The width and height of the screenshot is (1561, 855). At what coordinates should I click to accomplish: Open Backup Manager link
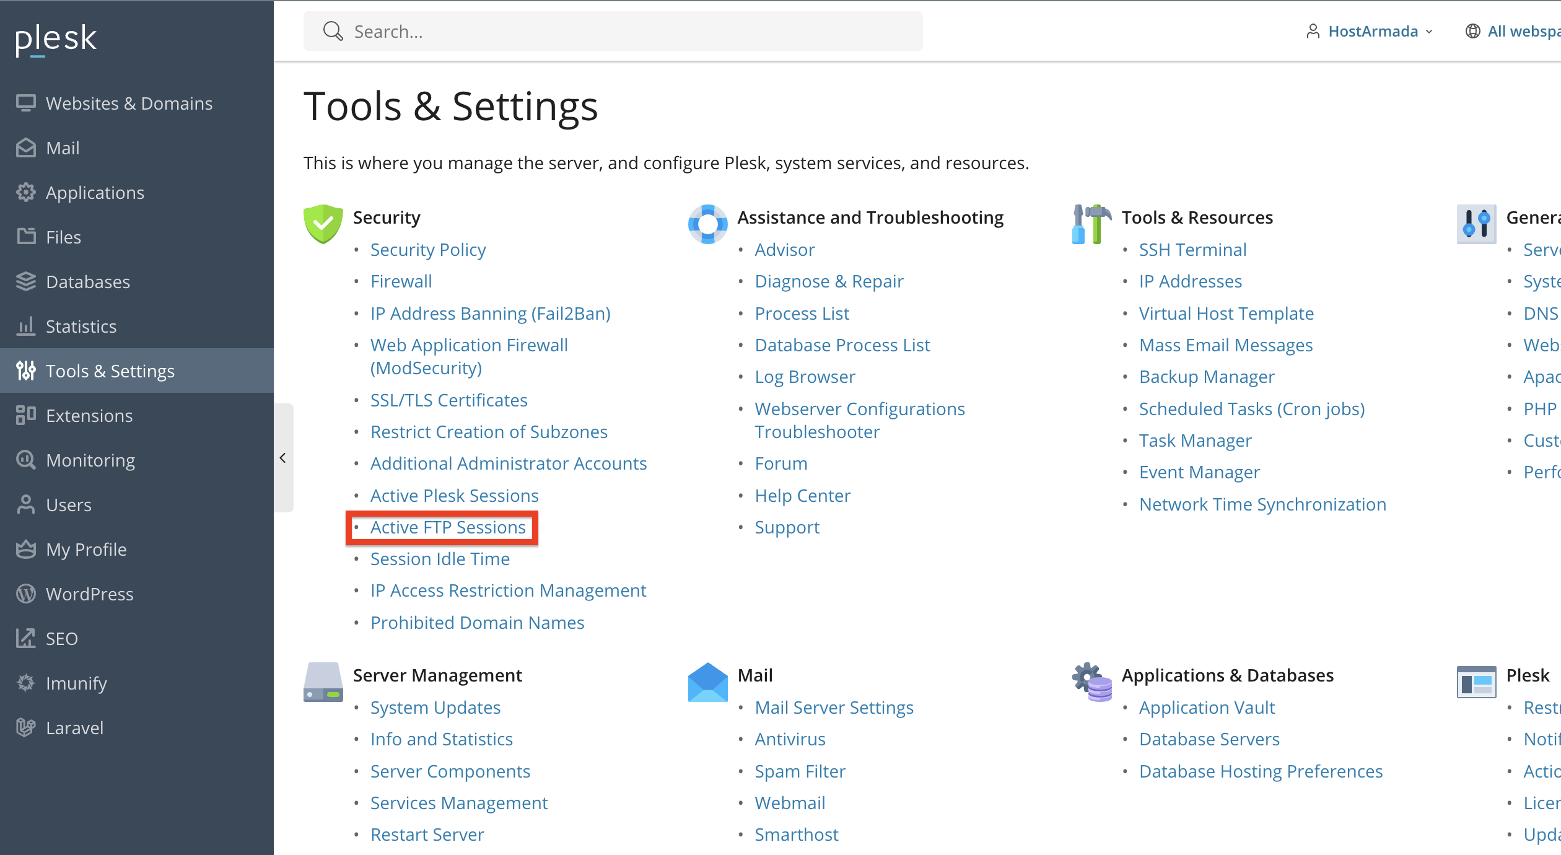pos(1207,377)
